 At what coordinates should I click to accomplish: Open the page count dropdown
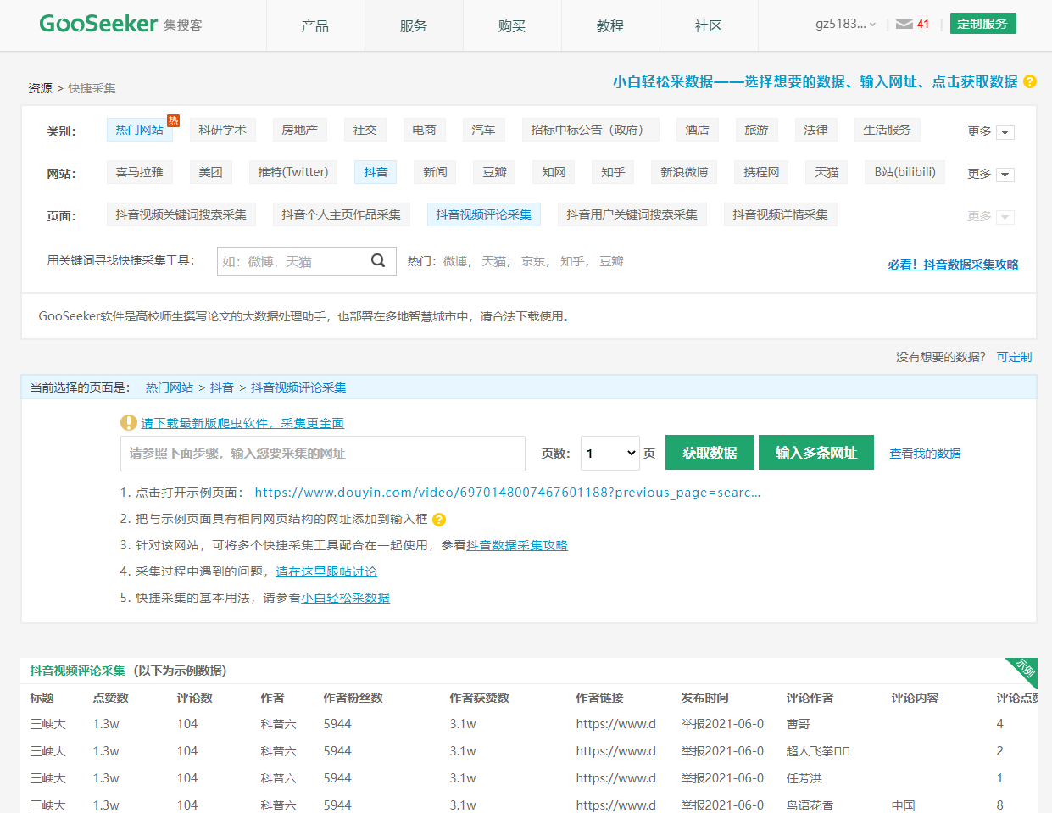click(x=610, y=453)
